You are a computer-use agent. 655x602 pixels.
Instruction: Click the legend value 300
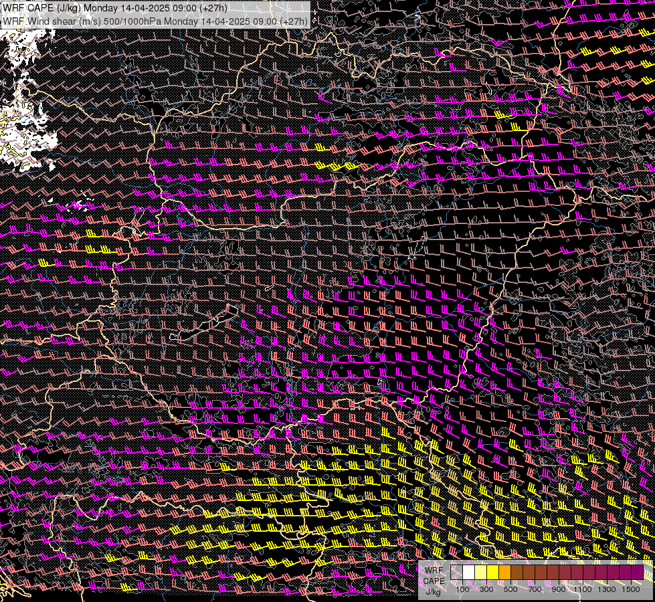[x=486, y=589]
